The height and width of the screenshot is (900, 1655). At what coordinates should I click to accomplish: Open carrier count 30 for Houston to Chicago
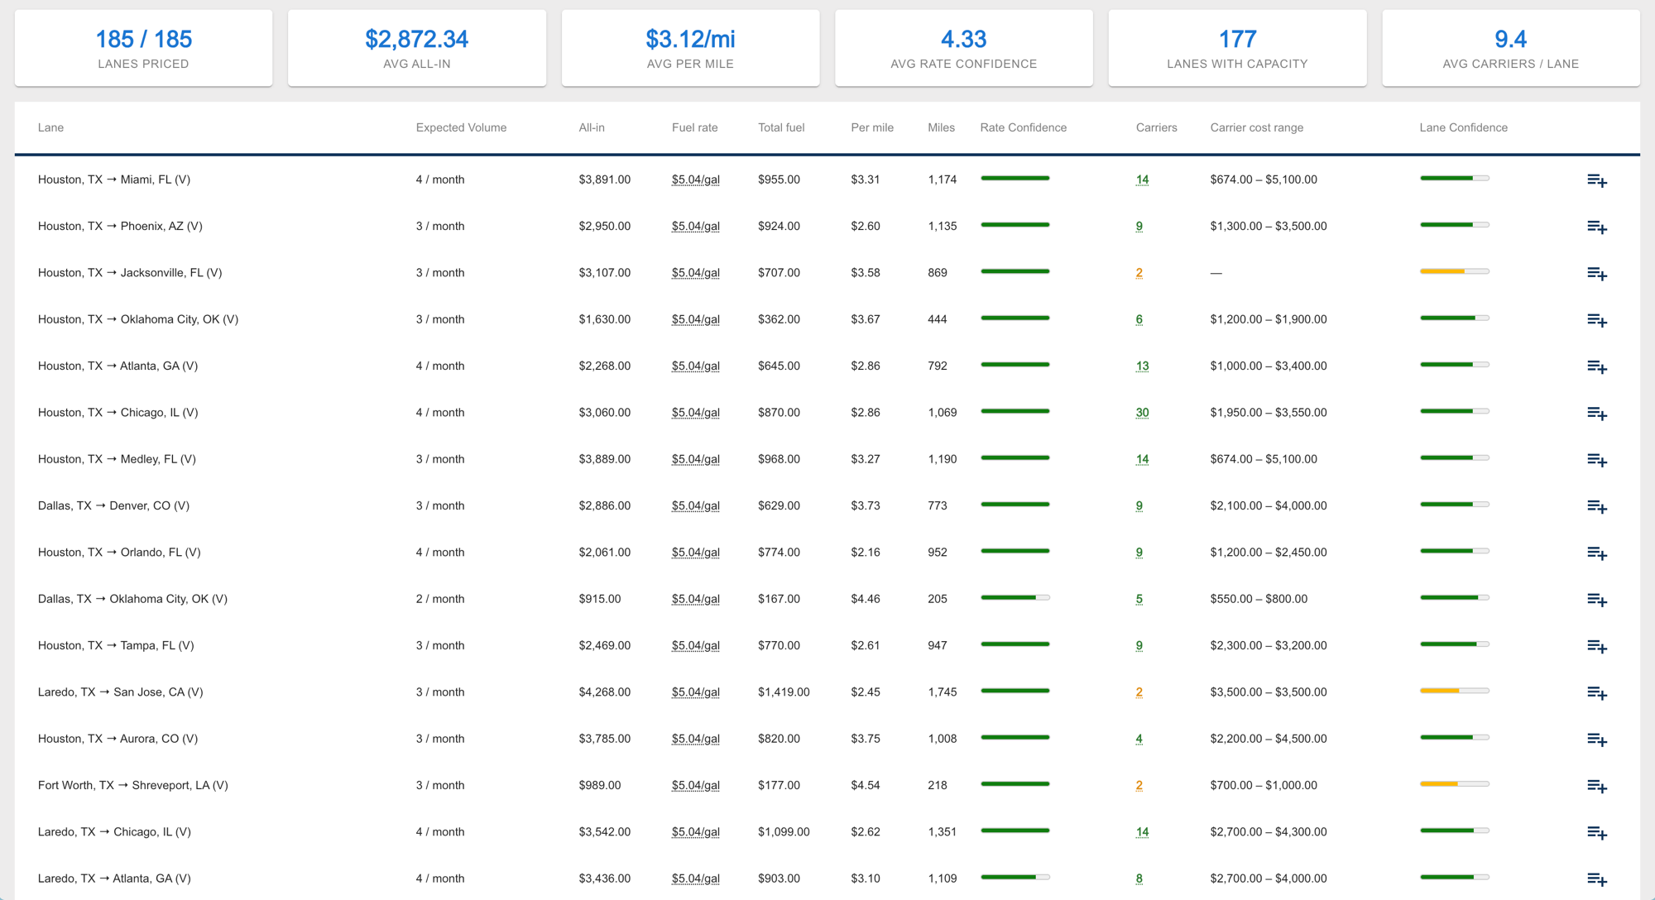[x=1142, y=413]
